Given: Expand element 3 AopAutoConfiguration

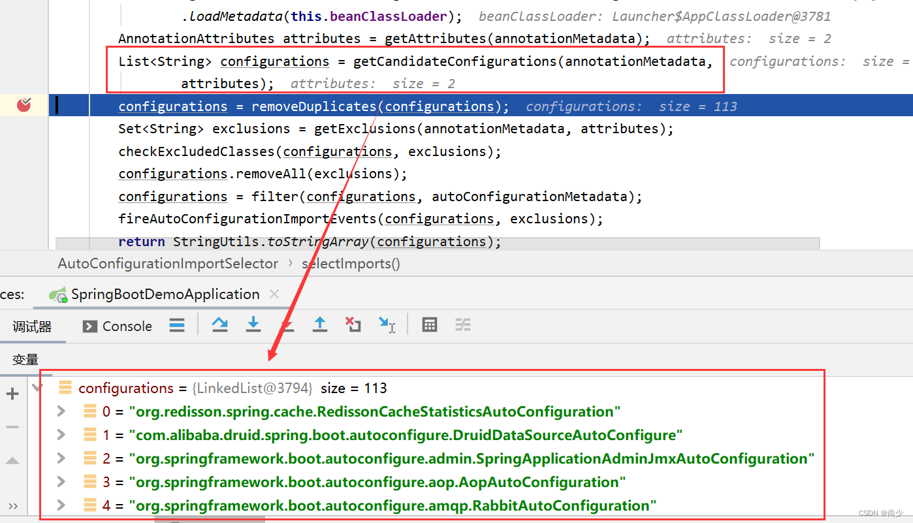Looking at the screenshot, I should point(61,482).
